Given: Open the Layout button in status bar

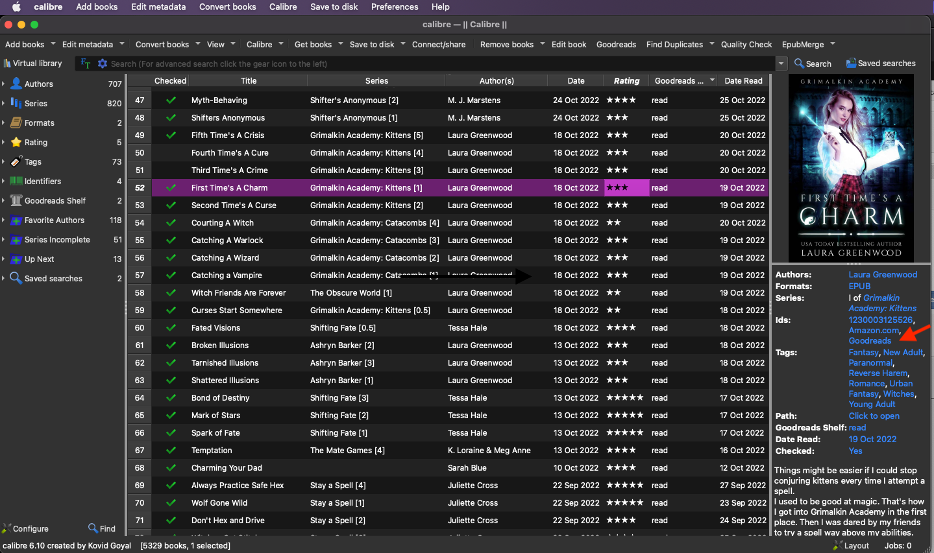Looking at the screenshot, I should (851, 545).
